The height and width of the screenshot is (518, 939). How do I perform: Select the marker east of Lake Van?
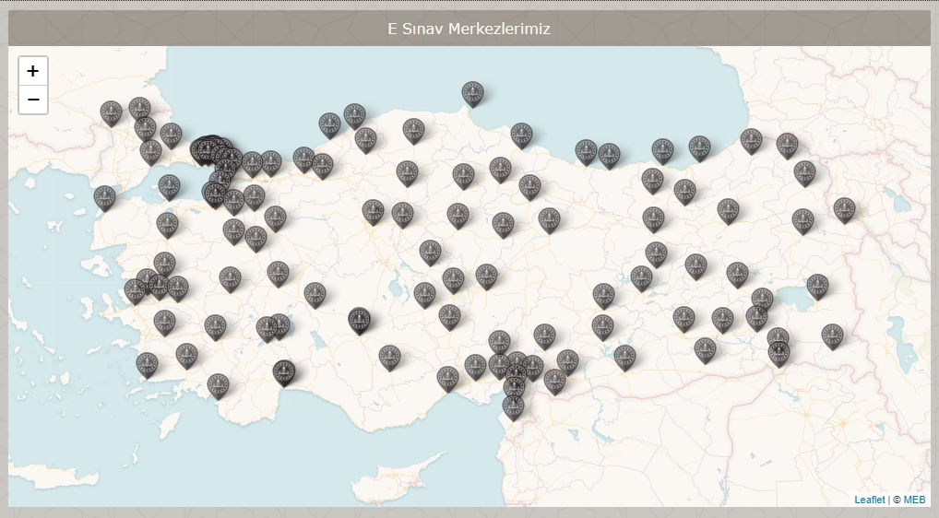pyautogui.click(x=817, y=288)
